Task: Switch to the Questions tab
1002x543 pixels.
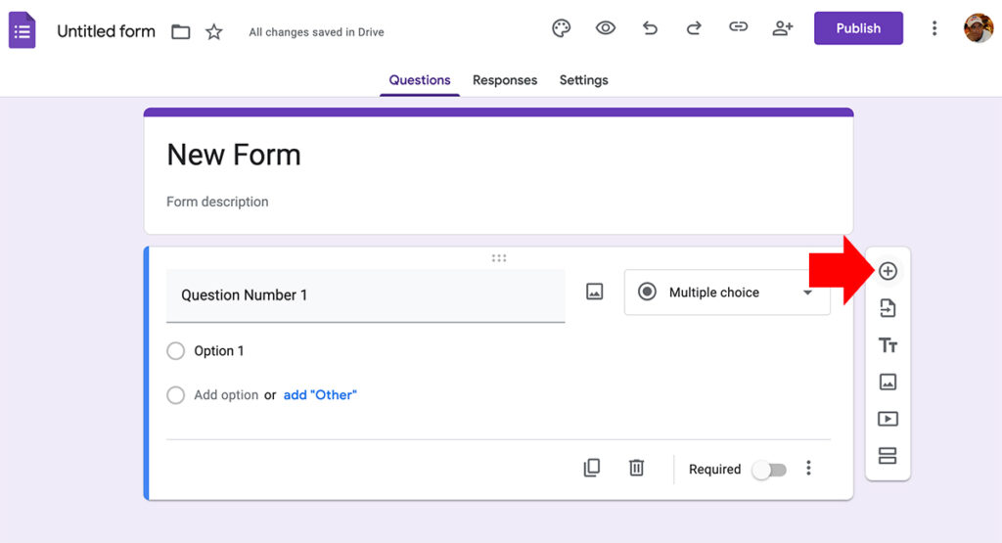Action: pyautogui.click(x=420, y=80)
